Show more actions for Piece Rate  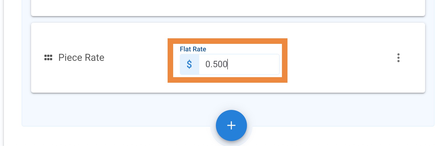(398, 58)
